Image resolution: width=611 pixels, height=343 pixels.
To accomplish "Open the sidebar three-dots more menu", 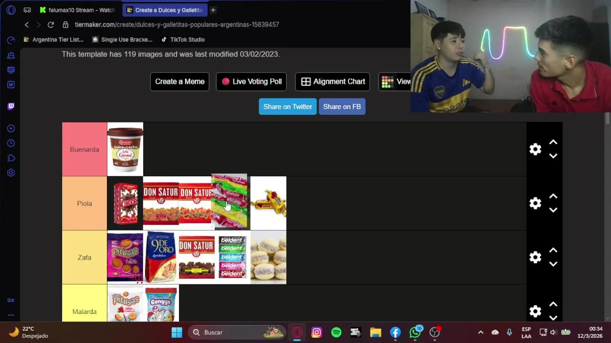I will pyautogui.click(x=11, y=315).
